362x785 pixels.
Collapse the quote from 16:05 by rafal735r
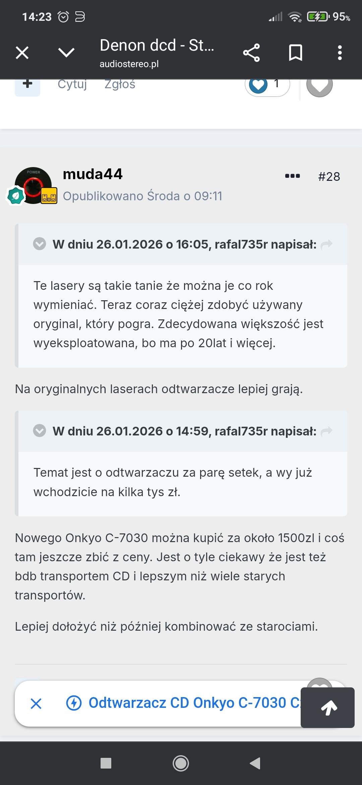[x=40, y=244]
